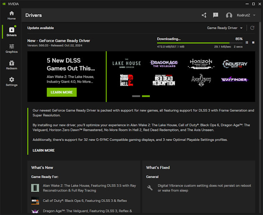Image resolution: width=263 pixels, height=215 pixels.
Task: Open the Settings gear section
Action: 11,82
